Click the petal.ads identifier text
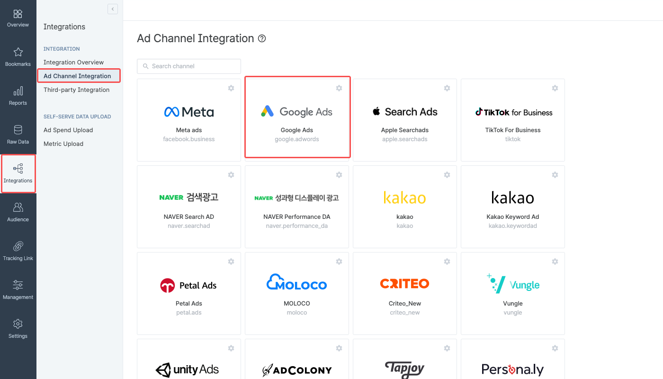 click(x=189, y=313)
